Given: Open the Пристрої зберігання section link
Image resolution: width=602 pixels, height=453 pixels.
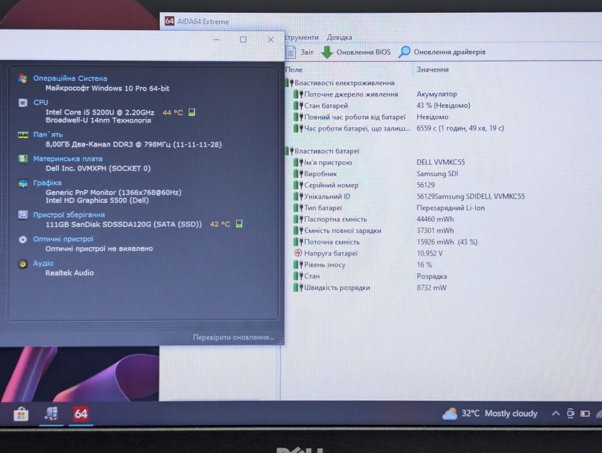Looking at the screenshot, I should pos(69,215).
